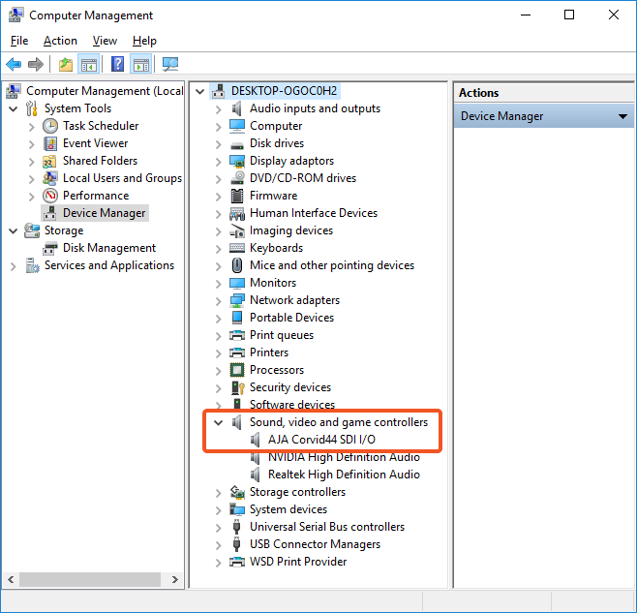Select Realtek High Definition Audio device
637x613 pixels.
click(x=344, y=475)
